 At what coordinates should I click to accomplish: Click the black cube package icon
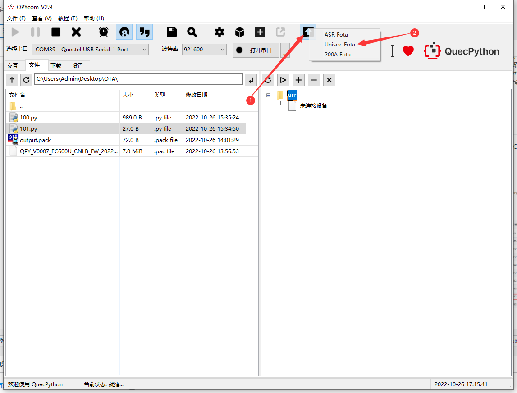tap(240, 32)
